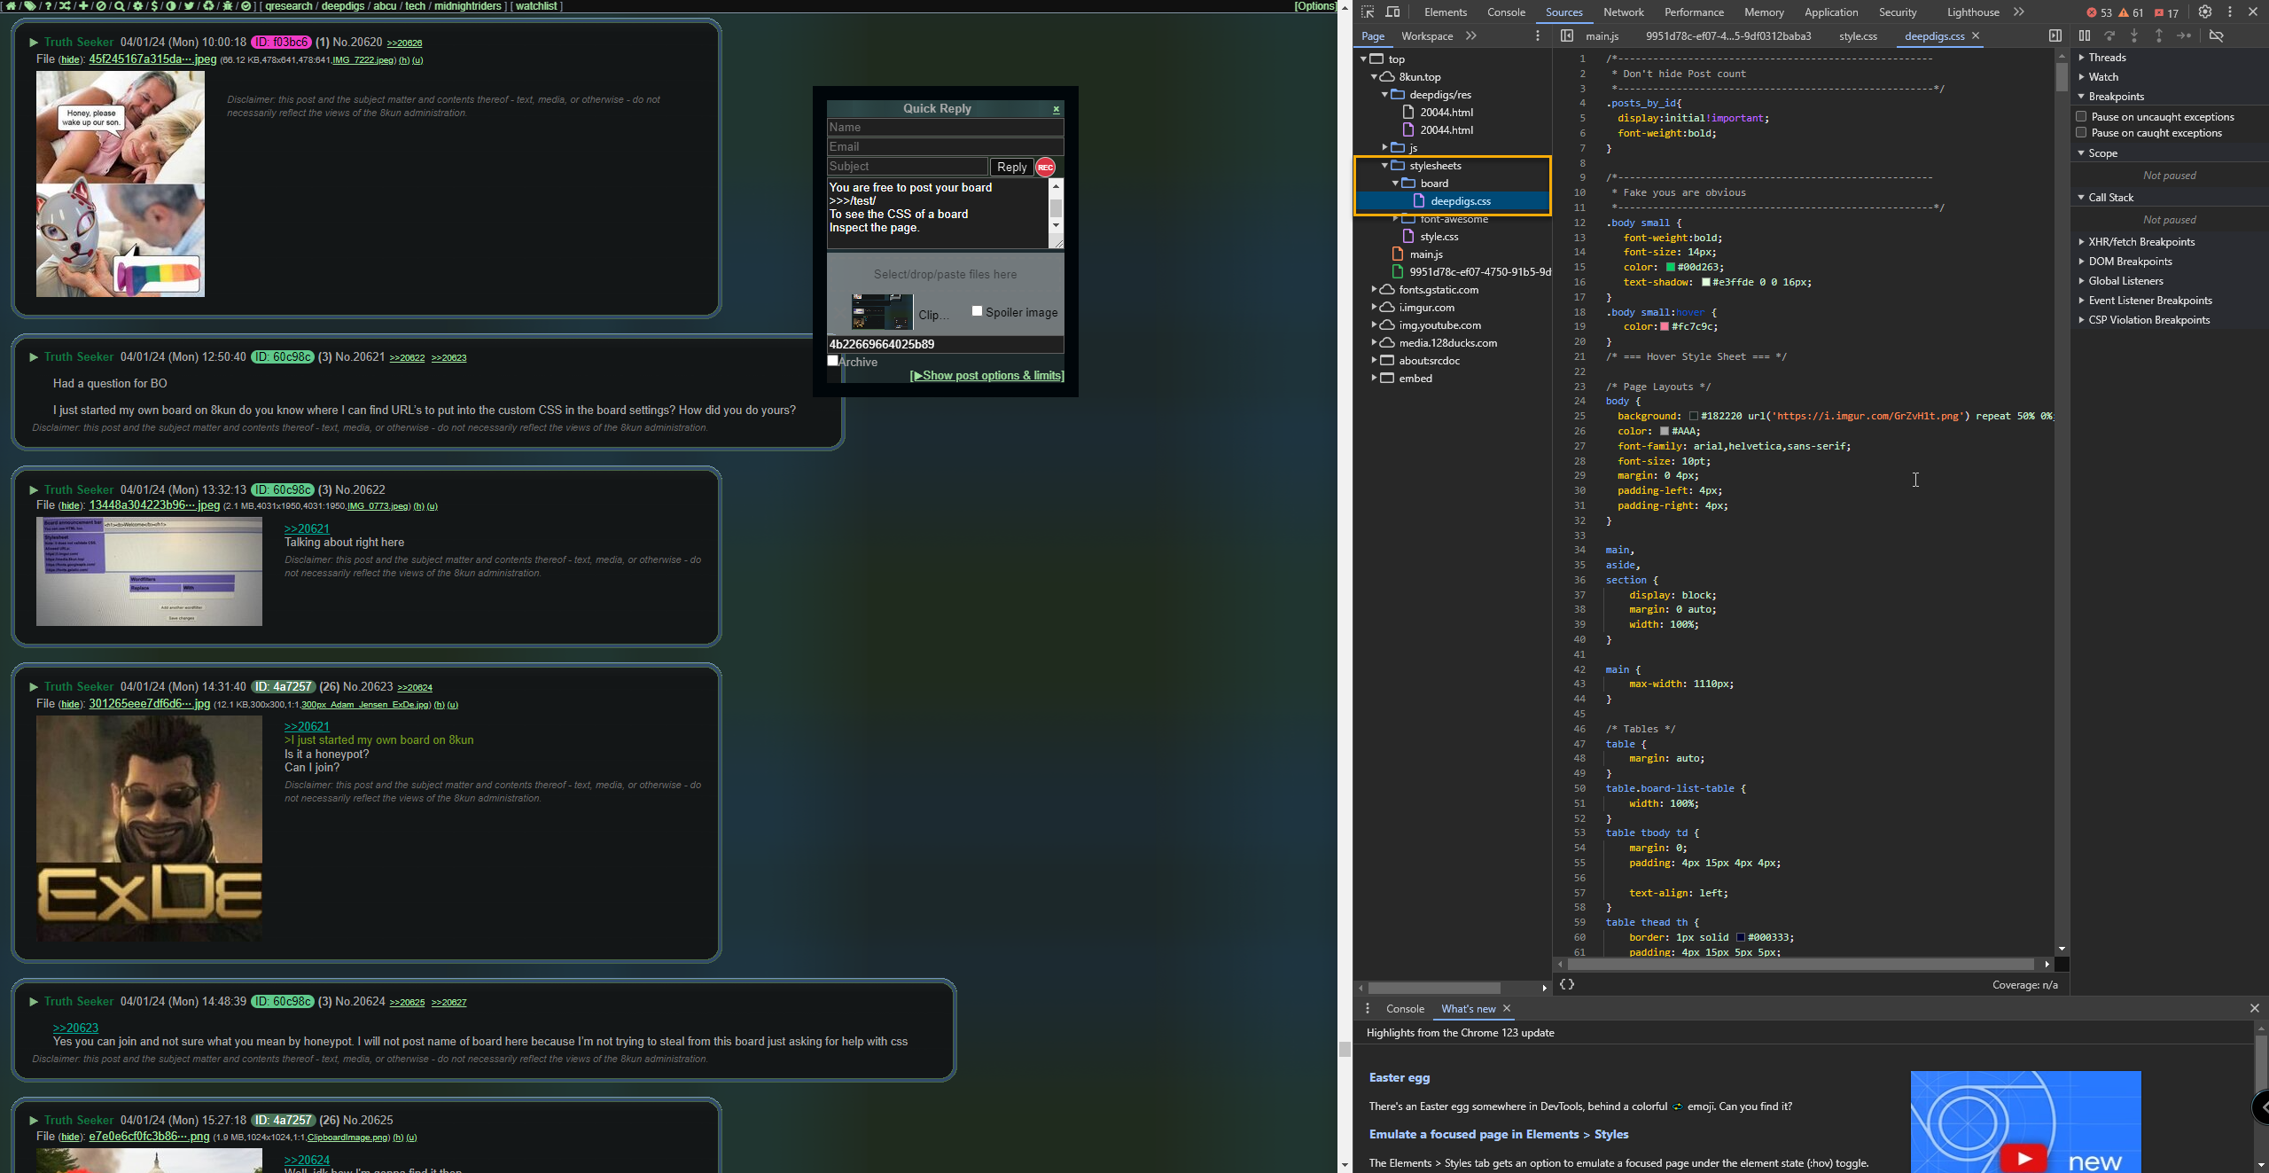The image size is (2269, 1173).
Task: Click the pretty print braces icon
Action: click(x=1567, y=984)
